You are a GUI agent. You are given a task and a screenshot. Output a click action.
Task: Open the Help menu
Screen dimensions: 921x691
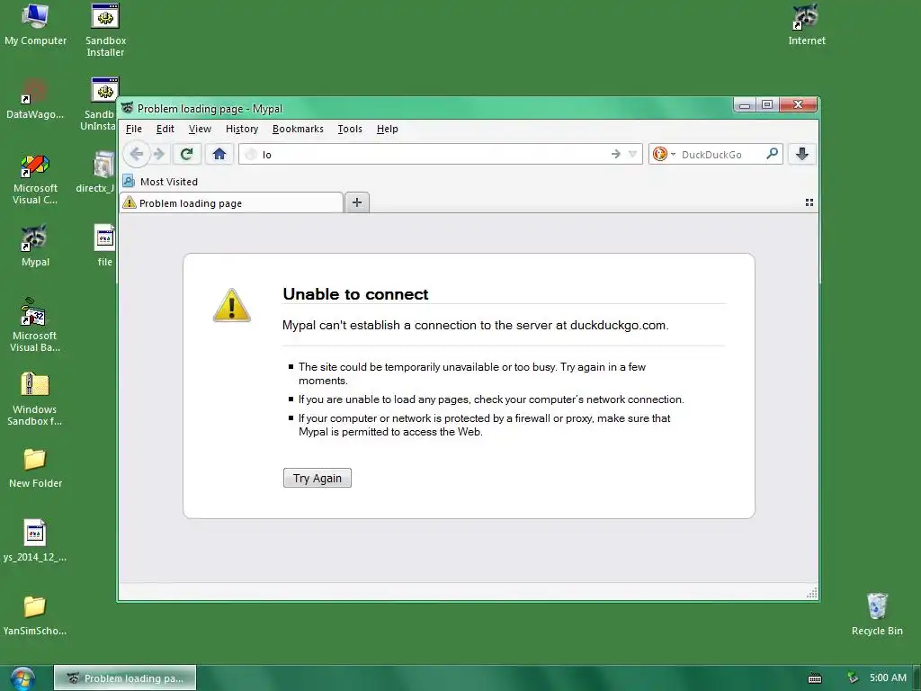388,129
